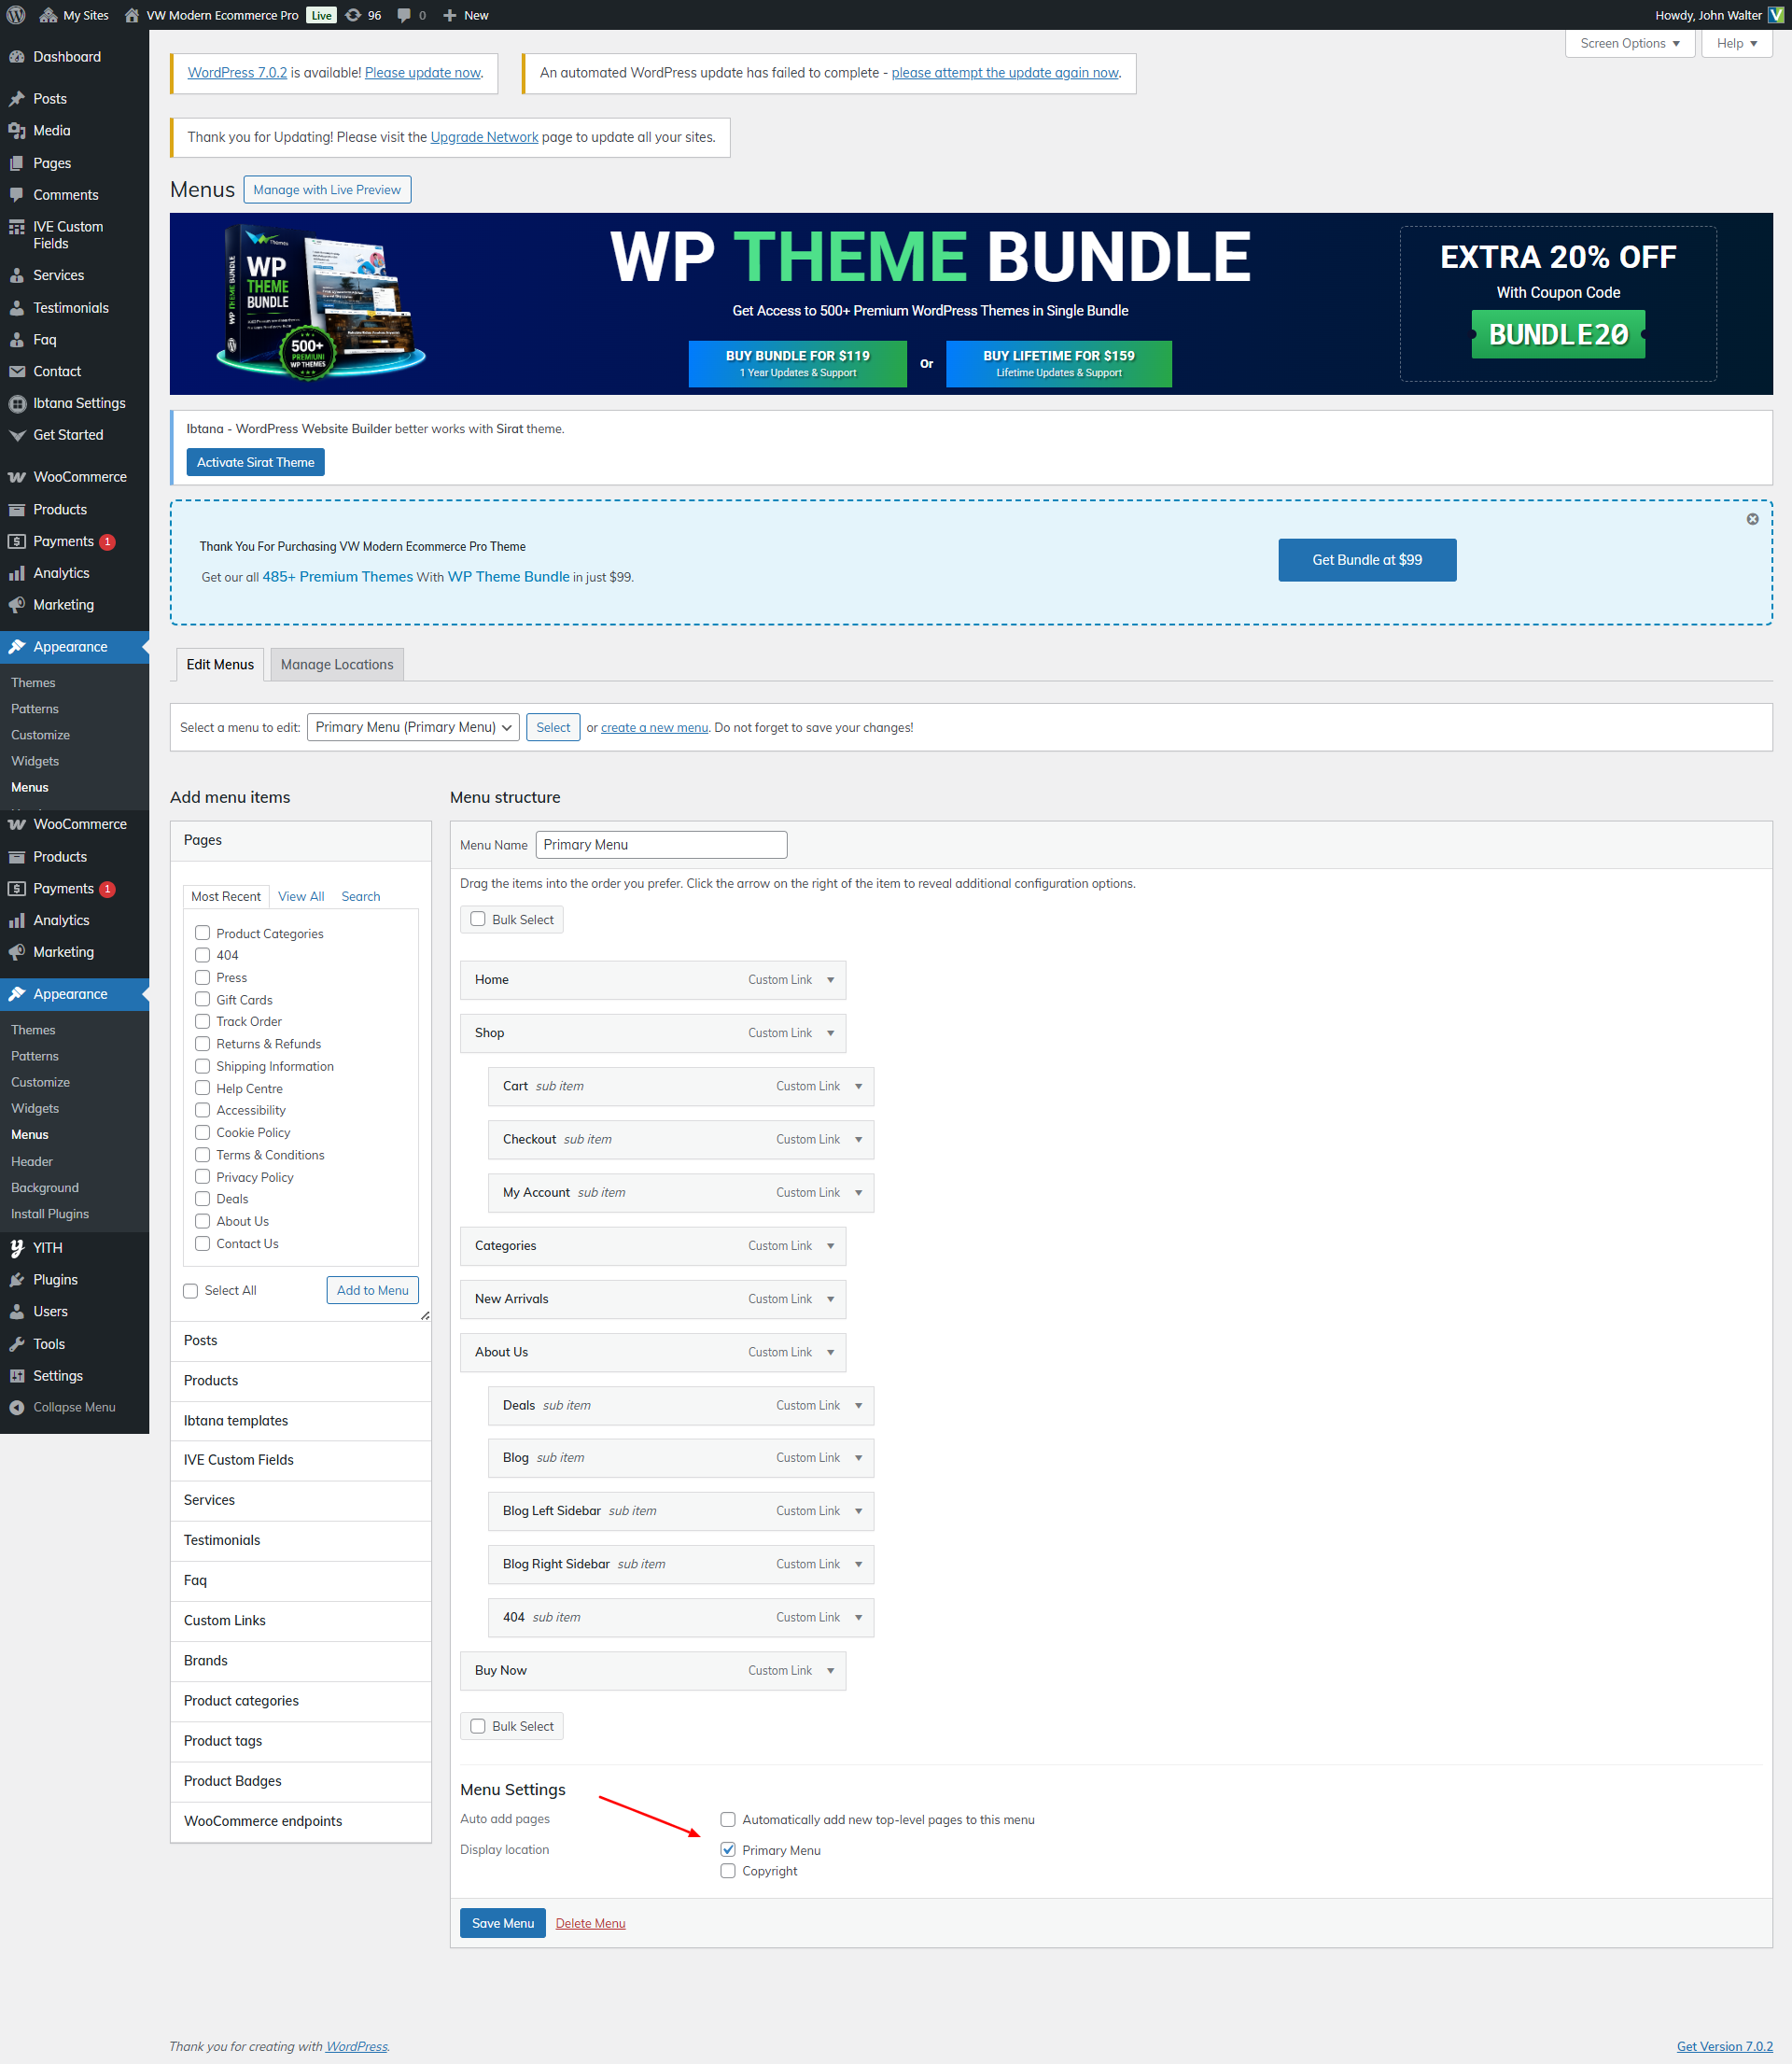Enable automatically add new top-level pages

(x=728, y=1820)
